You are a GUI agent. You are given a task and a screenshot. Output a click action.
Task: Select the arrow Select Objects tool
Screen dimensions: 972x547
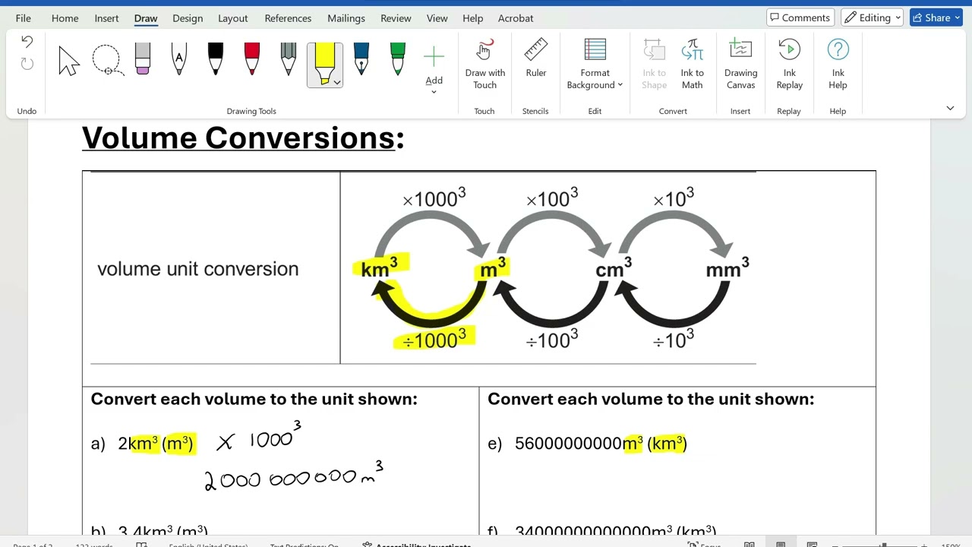[x=69, y=61]
